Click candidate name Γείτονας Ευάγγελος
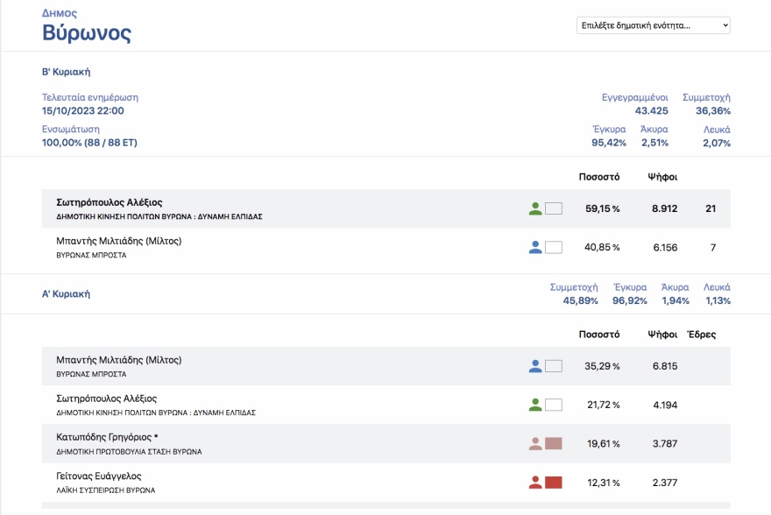 pyautogui.click(x=98, y=476)
